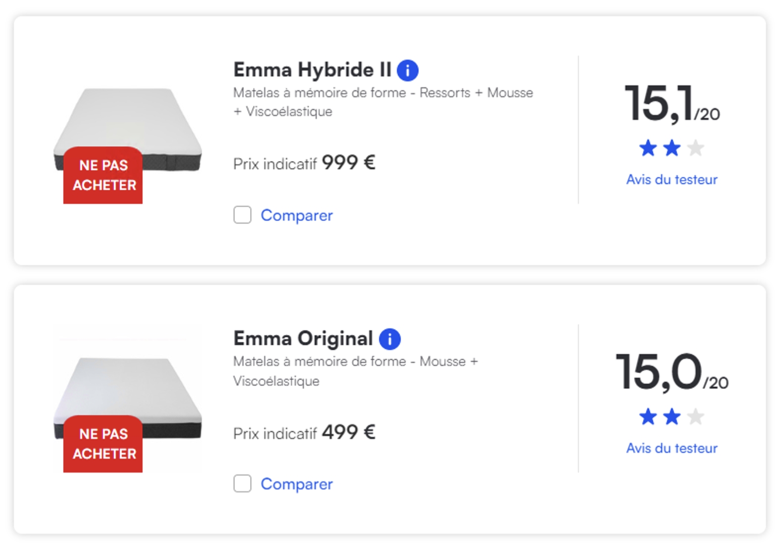Click the 15,0/20 score
This screenshot has width=776, height=545.
coord(671,372)
